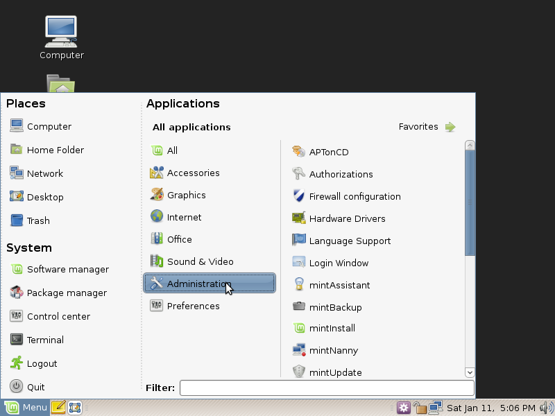Screen dimensions: 555x416
Task: Click Quit in System section
Action: (27, 387)
